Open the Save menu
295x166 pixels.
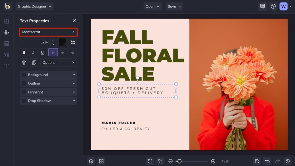[174, 7]
